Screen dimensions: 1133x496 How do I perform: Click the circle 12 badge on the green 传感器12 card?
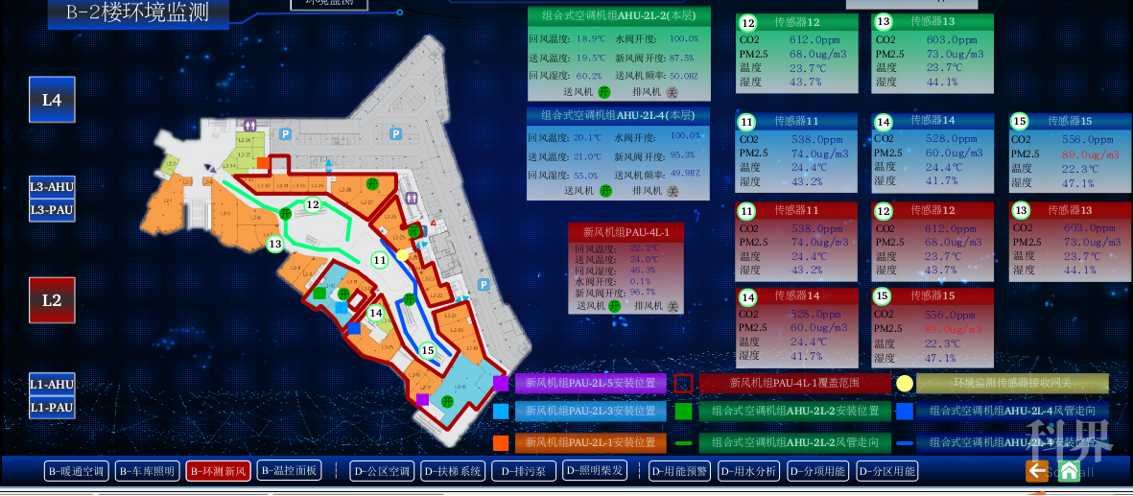[x=748, y=22]
